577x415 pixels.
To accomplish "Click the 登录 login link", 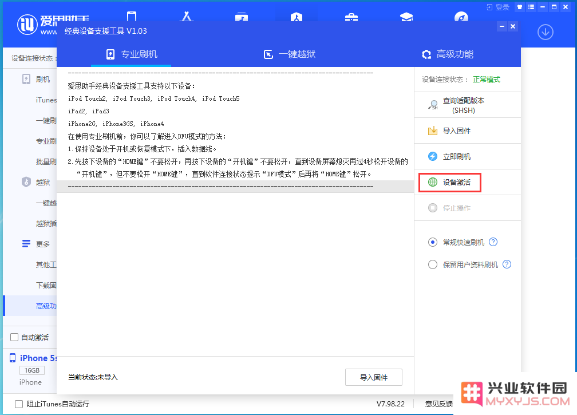I will 498,7.
